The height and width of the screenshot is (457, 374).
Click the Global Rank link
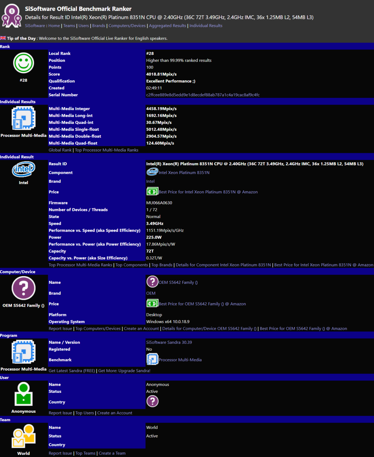click(x=60, y=150)
